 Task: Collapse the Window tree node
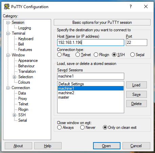click(8, 55)
